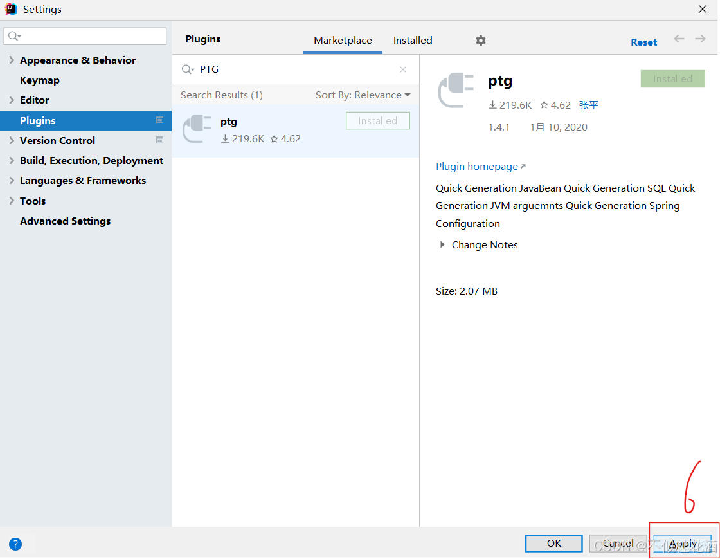Image resolution: width=720 pixels, height=559 pixels.
Task: Click the 219.6K downloads count in details
Action: (510, 105)
